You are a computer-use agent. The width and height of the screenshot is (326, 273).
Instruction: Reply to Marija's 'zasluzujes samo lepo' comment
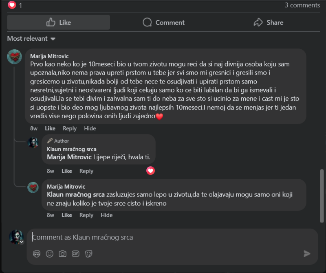tap(86, 215)
